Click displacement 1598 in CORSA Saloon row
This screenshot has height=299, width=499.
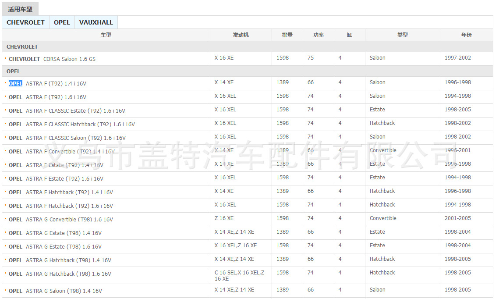click(x=282, y=57)
